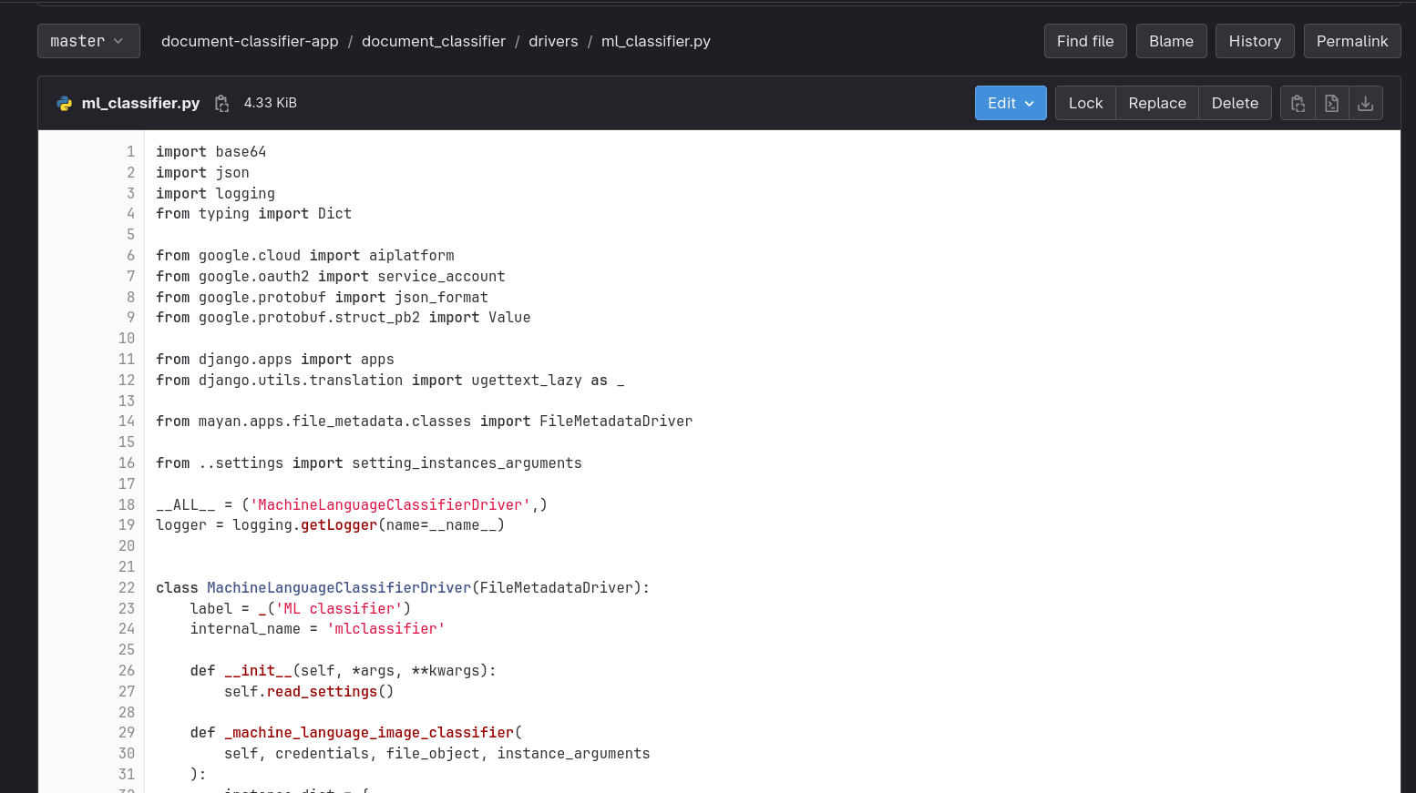Screen dimensions: 1416x793
Task: View file History
Action: (x=1255, y=41)
